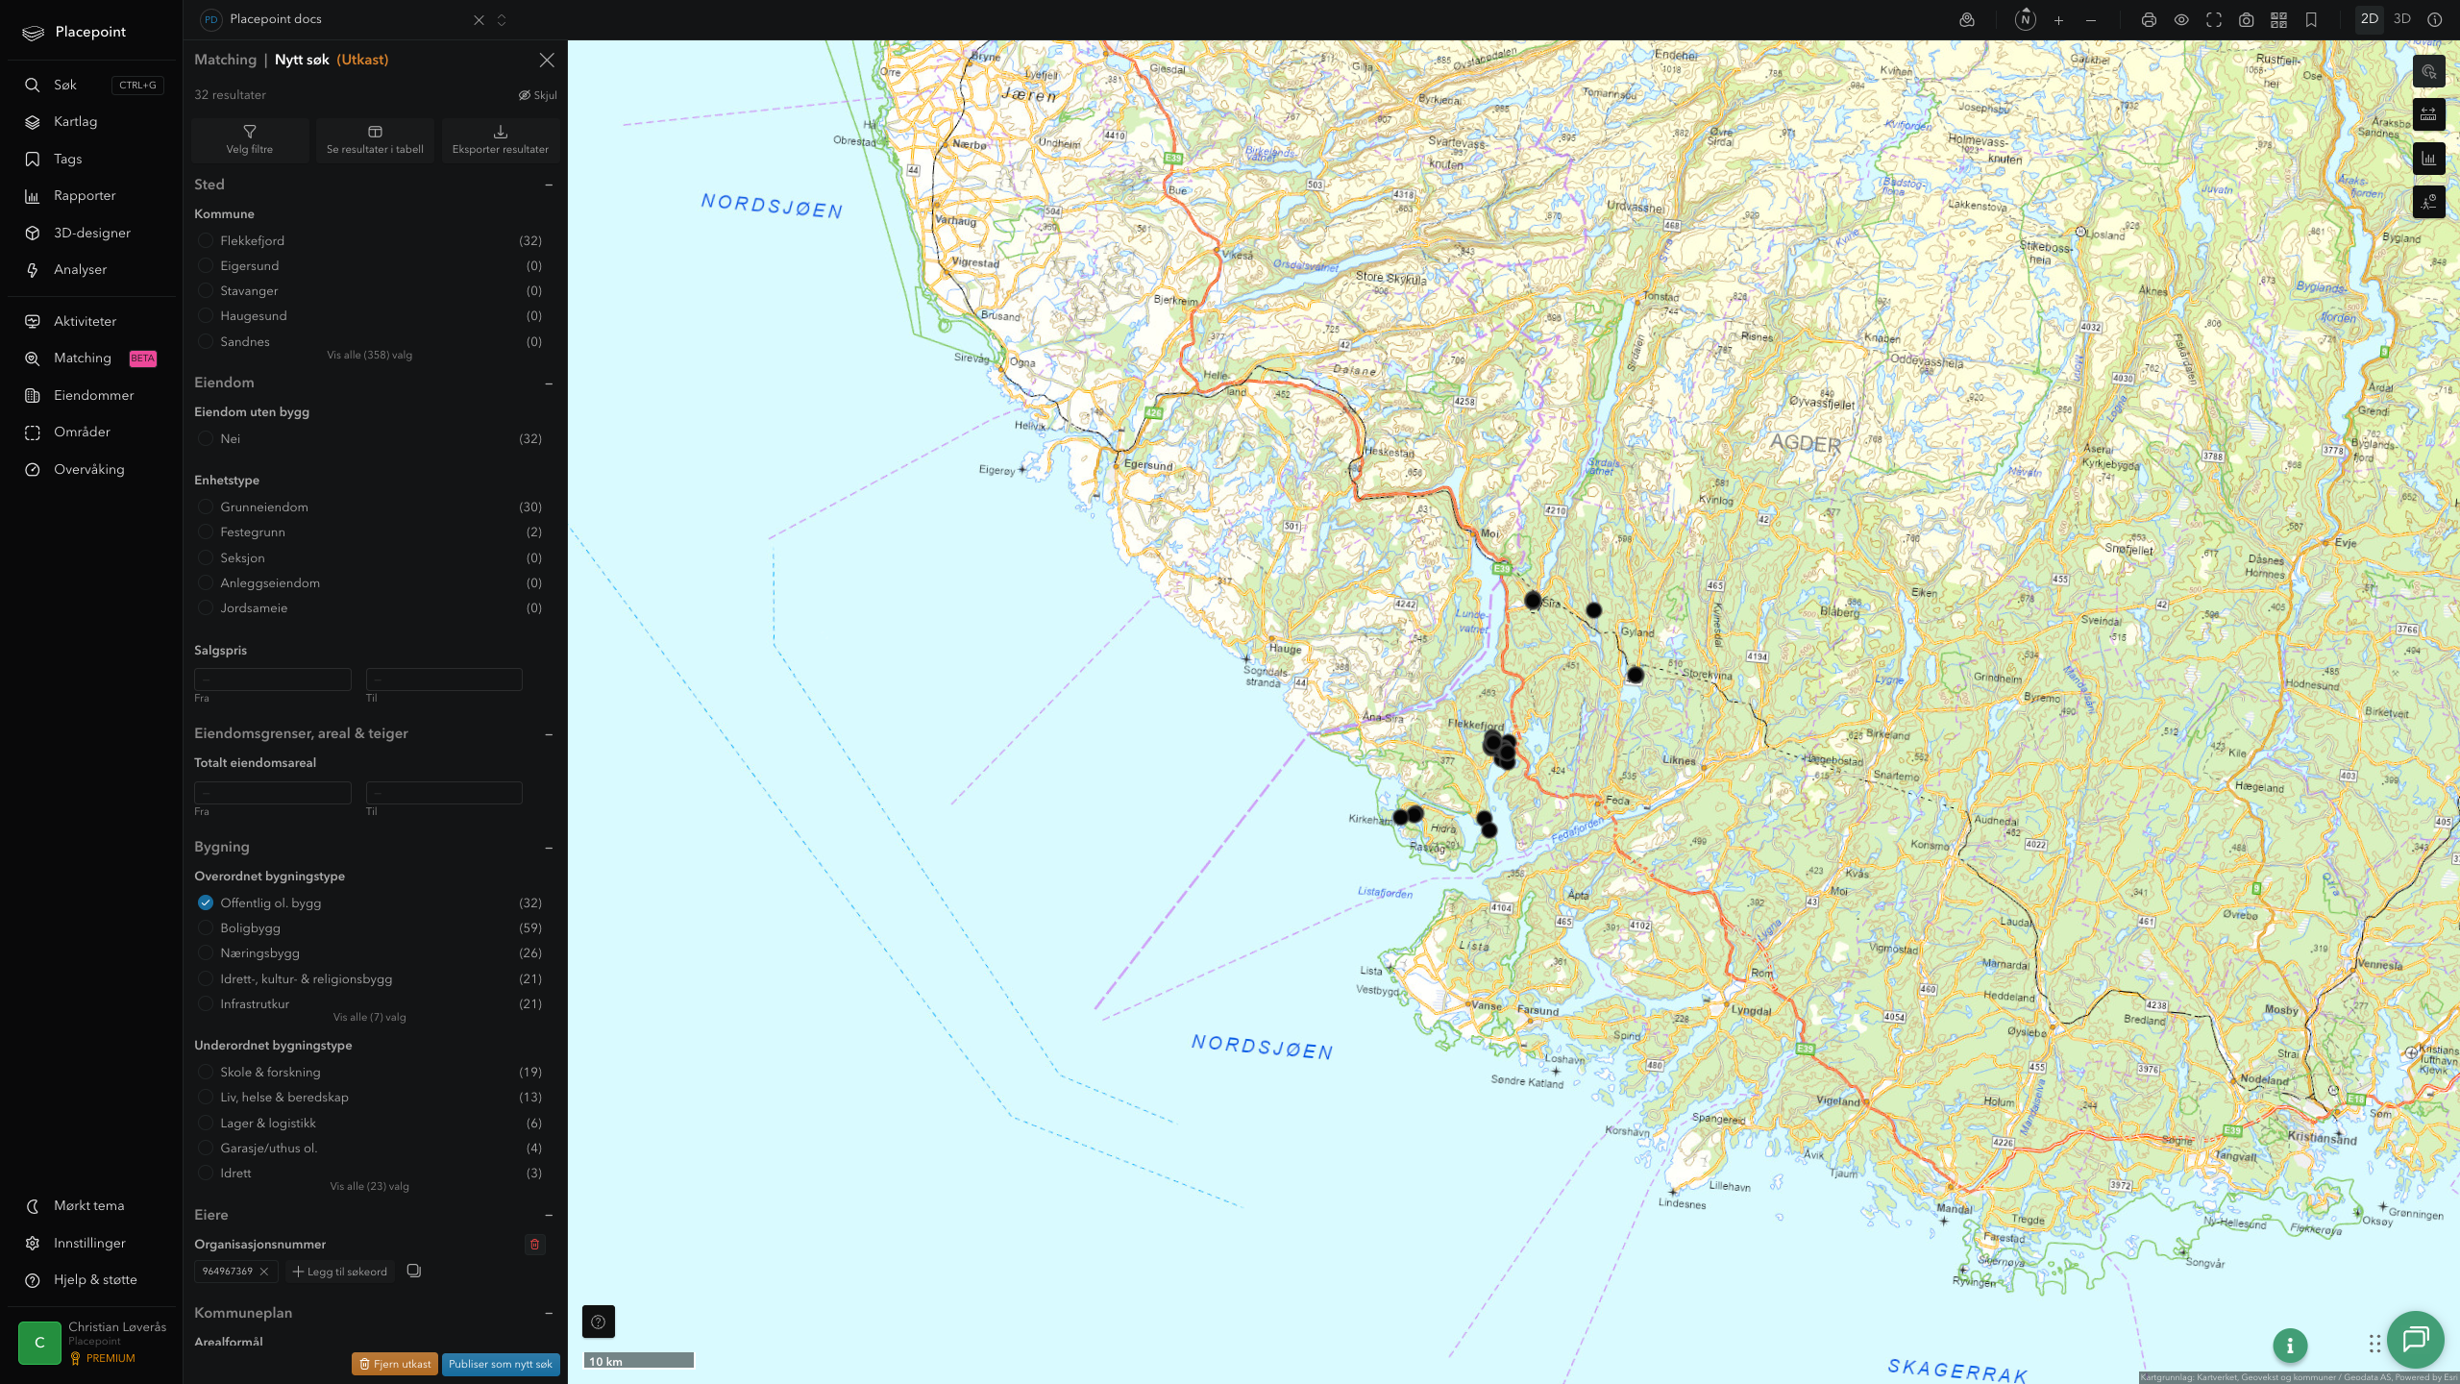Screen dimensions: 2460x1384
Task: Show all 358 kommune choices
Action: tap(369, 356)
